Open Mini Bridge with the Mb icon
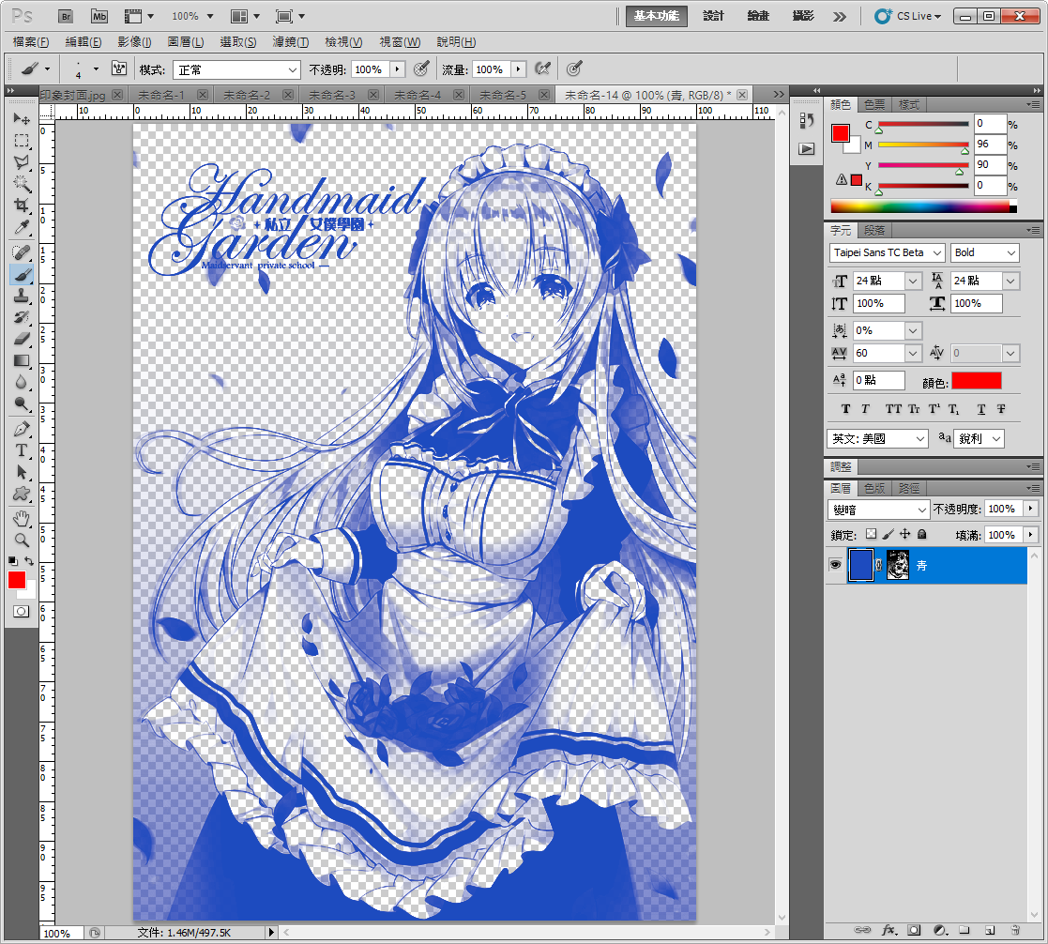The image size is (1048, 944). [x=99, y=16]
